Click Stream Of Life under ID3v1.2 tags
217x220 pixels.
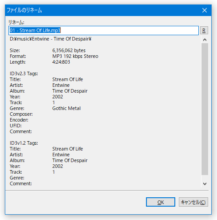(x=67, y=149)
